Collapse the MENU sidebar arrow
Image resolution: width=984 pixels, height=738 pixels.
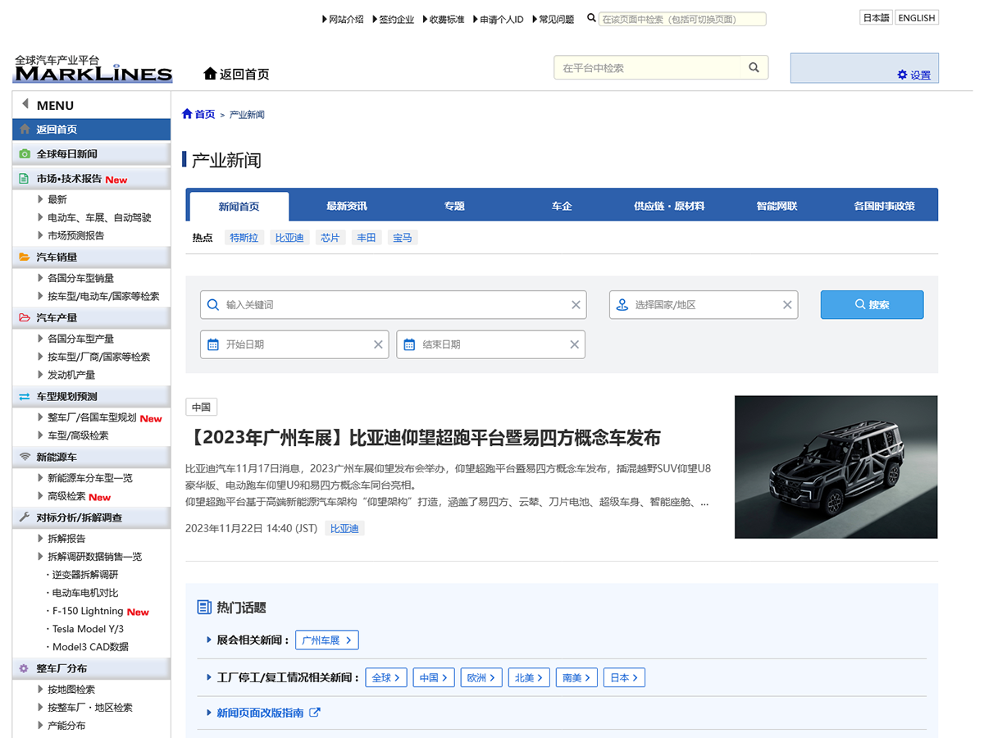[x=25, y=104]
